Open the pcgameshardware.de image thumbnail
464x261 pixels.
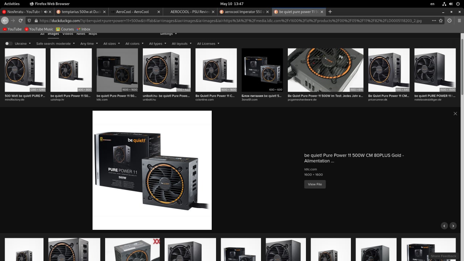[326, 70]
